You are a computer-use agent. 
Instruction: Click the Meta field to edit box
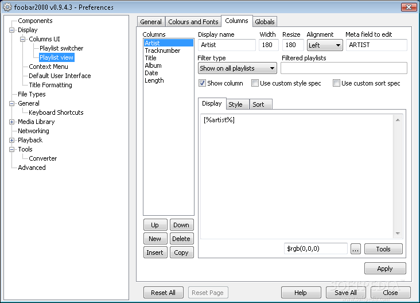click(x=376, y=45)
